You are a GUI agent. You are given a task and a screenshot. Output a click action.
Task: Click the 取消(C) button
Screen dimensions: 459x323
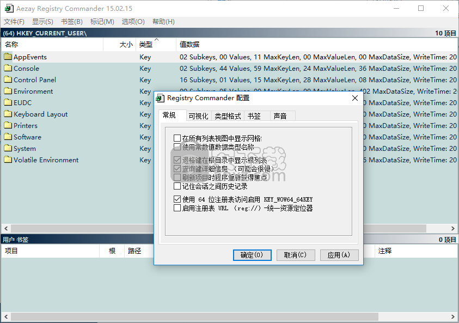point(296,255)
